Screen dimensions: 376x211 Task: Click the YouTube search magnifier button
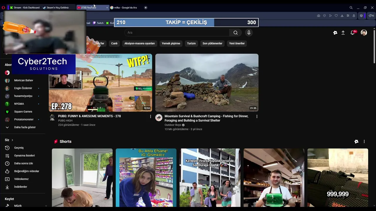(x=236, y=33)
